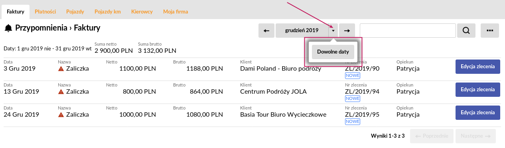The height and width of the screenshot is (148, 505).
Task: Focus the search input field
Action: (408, 31)
